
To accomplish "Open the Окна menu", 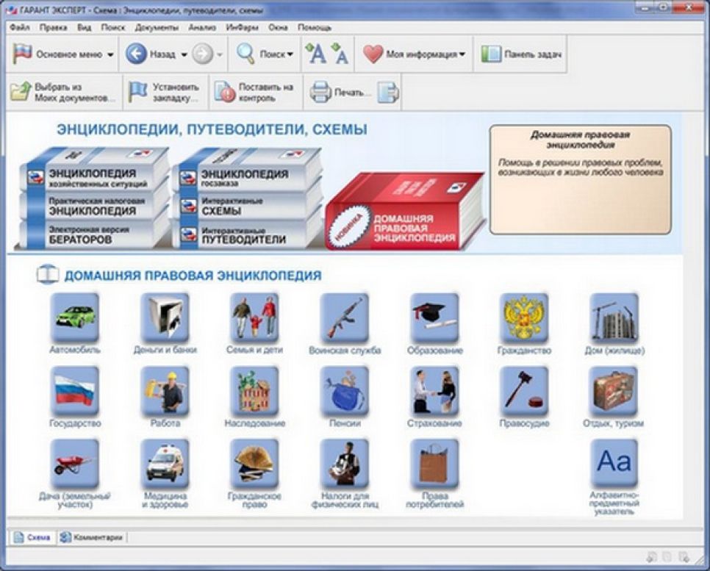I will pyautogui.click(x=278, y=28).
